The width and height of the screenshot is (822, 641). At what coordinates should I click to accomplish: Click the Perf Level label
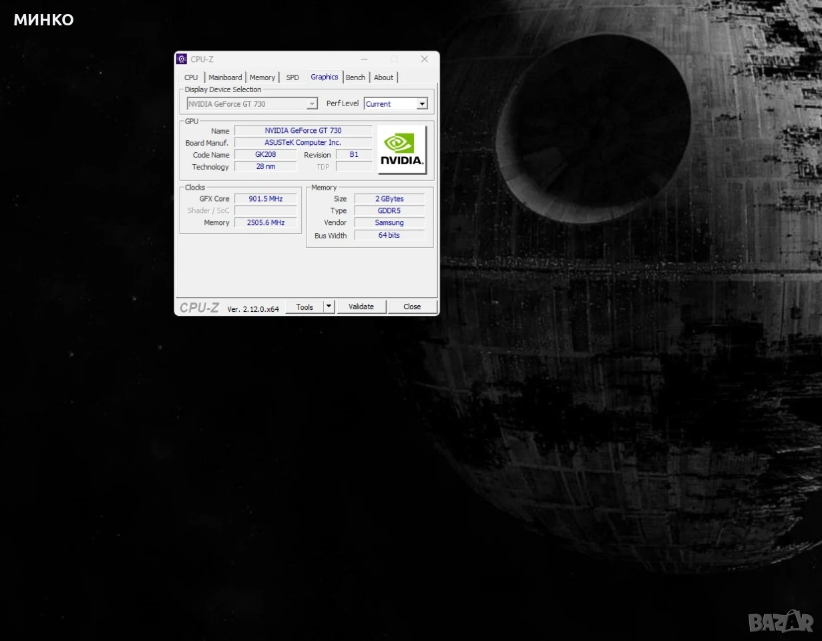343,104
